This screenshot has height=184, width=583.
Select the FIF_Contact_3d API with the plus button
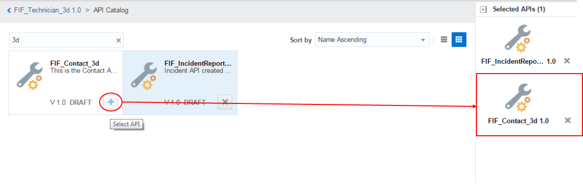(111, 102)
